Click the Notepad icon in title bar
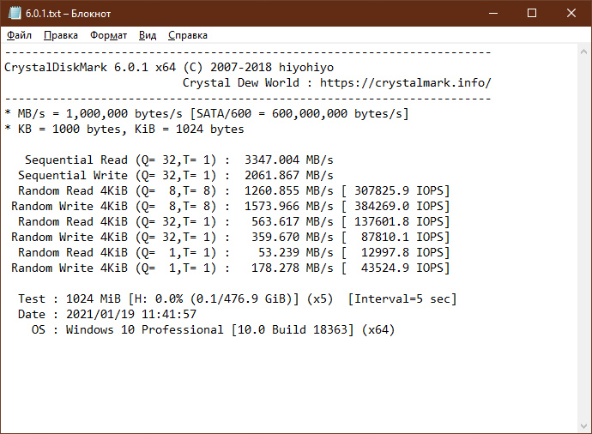 [x=15, y=13]
